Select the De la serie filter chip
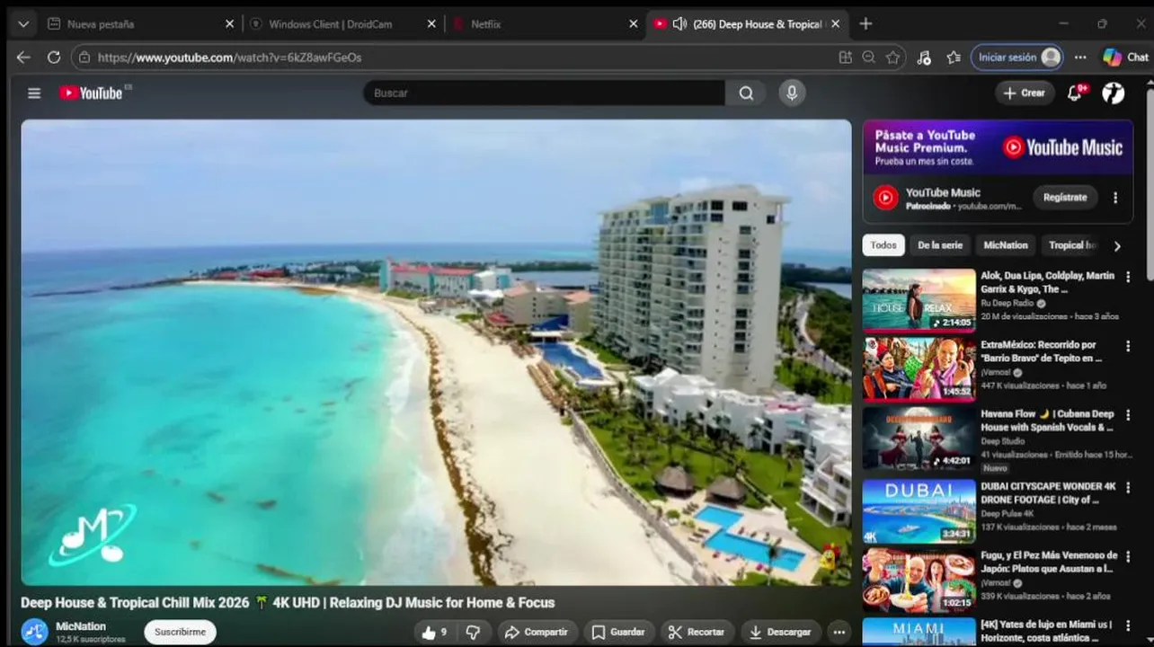 [940, 245]
